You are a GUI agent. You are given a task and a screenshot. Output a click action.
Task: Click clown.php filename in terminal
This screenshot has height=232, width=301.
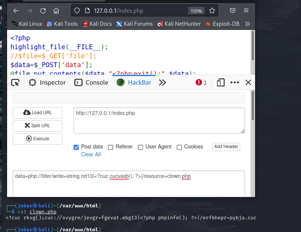click(x=43, y=212)
